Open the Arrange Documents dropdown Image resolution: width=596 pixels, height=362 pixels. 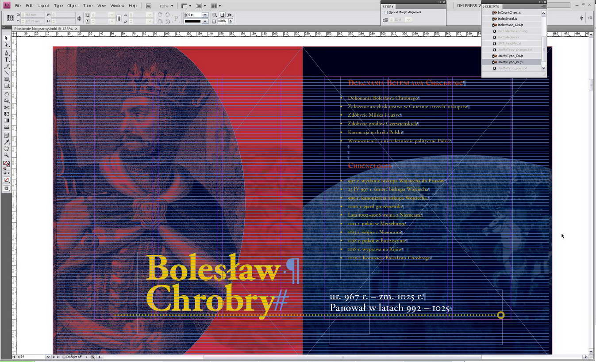tap(216, 6)
